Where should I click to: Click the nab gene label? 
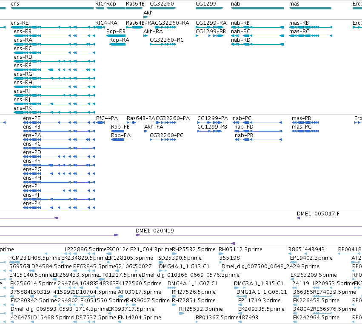pos(236,4)
